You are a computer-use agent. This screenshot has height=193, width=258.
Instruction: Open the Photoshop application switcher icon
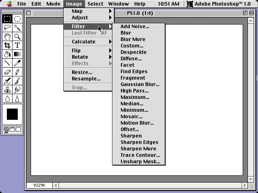[190, 4]
